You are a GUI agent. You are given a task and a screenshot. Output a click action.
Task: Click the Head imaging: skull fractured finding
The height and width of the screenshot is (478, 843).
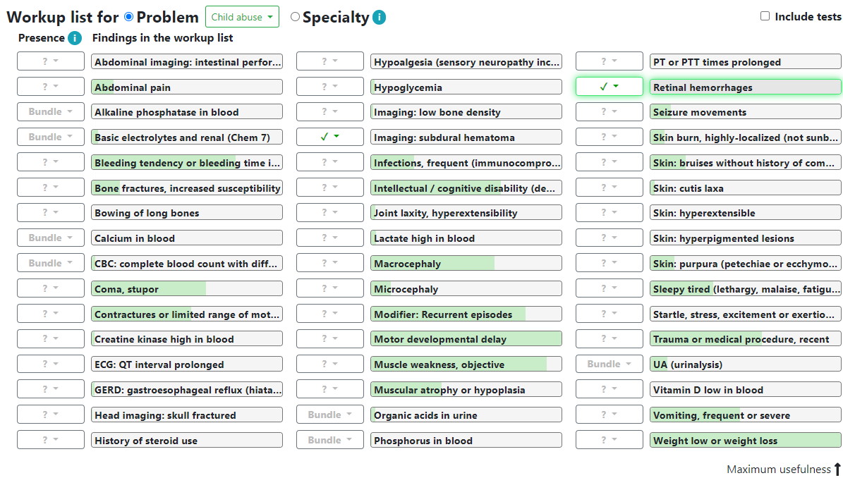pyautogui.click(x=186, y=415)
